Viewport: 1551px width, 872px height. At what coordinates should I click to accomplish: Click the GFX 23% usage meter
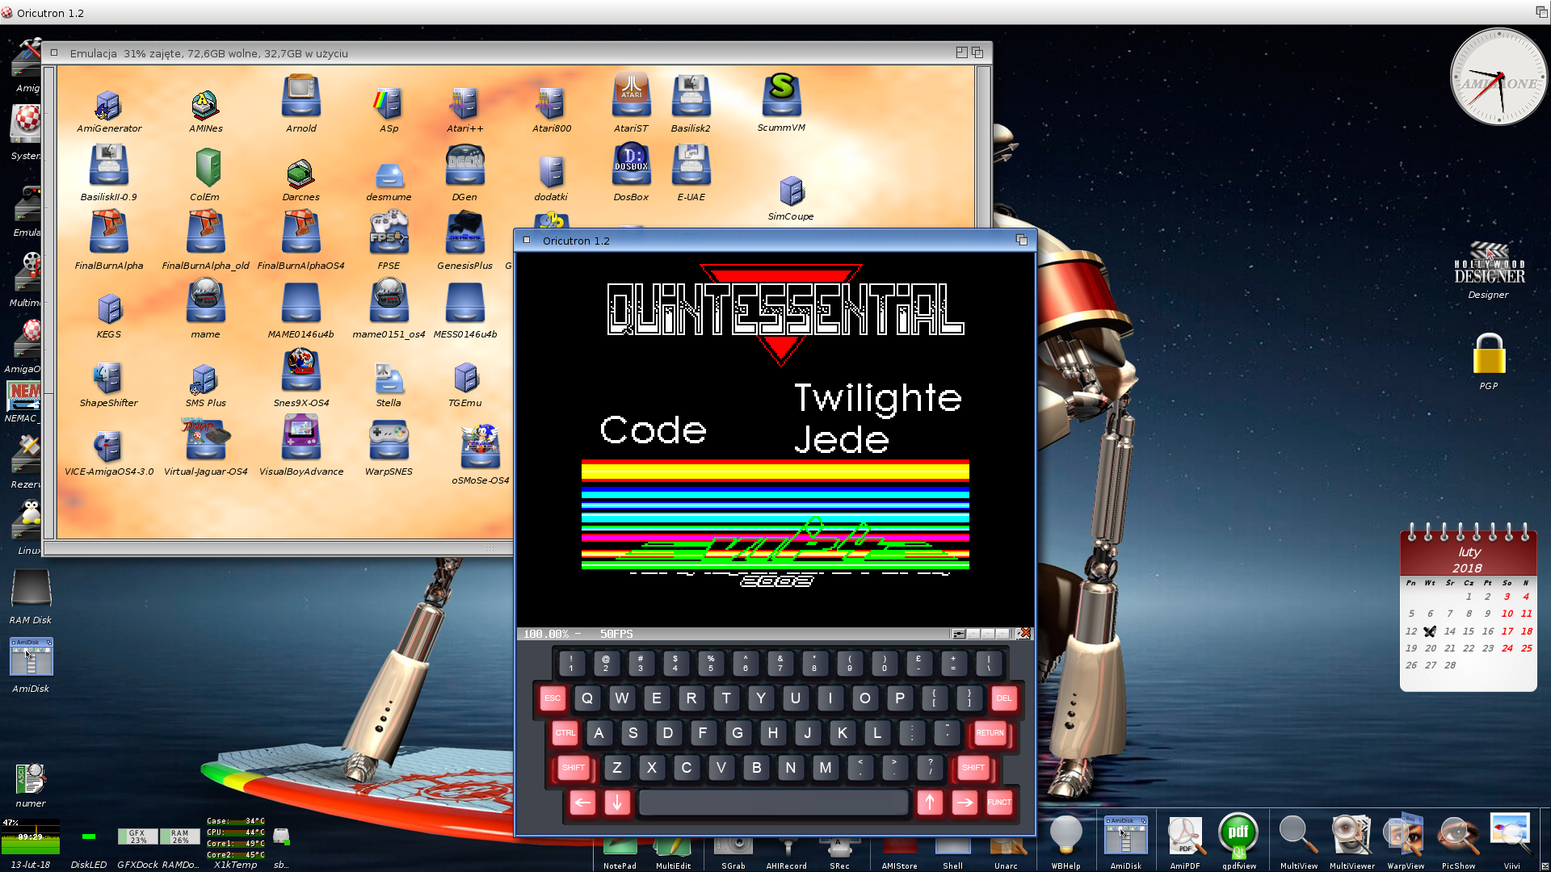(138, 836)
